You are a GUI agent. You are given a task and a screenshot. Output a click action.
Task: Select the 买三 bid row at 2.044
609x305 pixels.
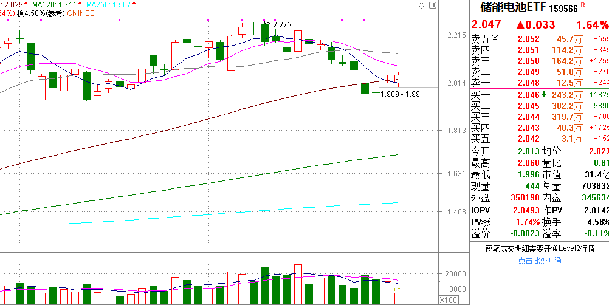(540, 117)
